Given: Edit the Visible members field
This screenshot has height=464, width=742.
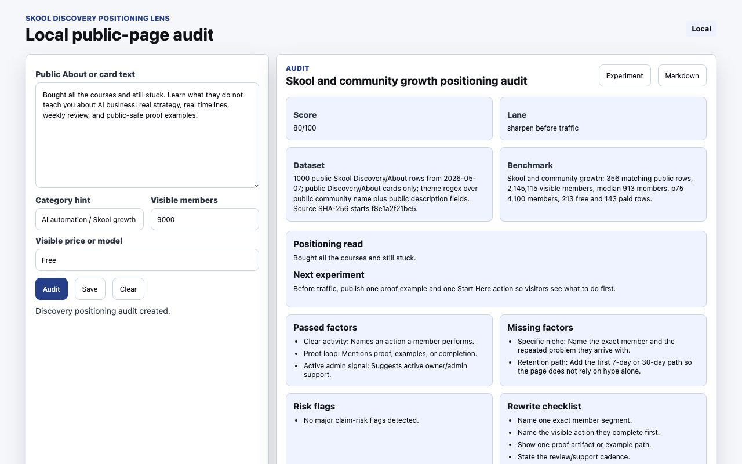Looking at the screenshot, I should click(205, 219).
